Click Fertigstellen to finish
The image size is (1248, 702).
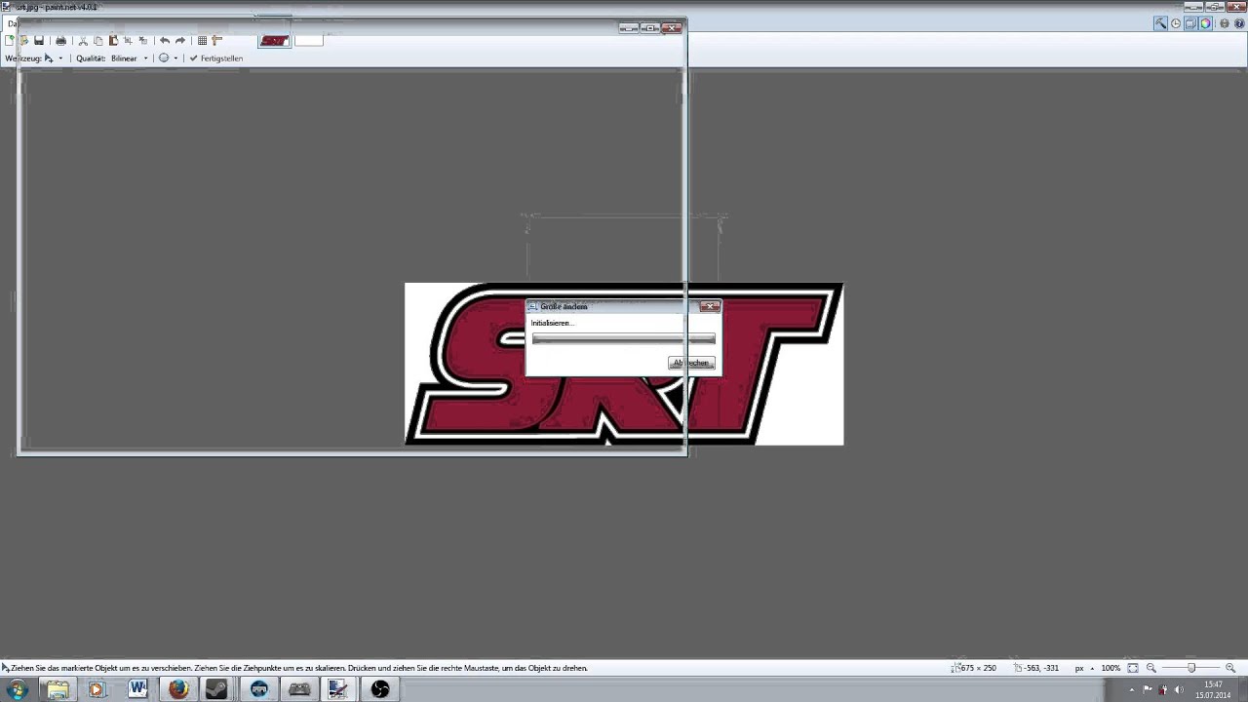tap(216, 58)
